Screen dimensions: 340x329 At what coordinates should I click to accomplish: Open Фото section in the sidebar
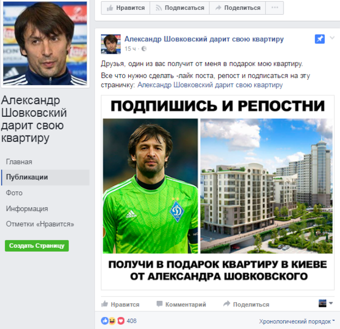click(x=14, y=193)
